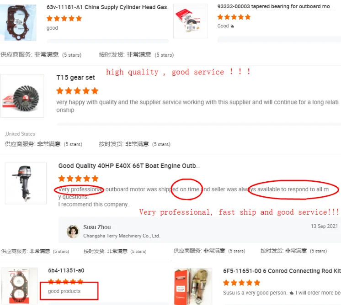Click star rating under 40HP Boat Engine title
Image resolution: width=341 pixels, height=305 pixels.
coord(78,179)
